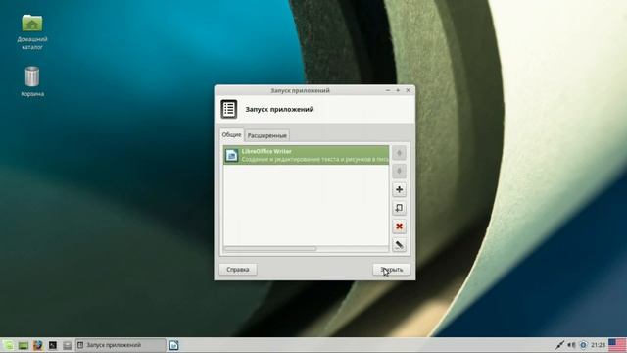Image resolution: width=627 pixels, height=353 pixels.
Task: Click the red X delete item icon
Action: 399,227
